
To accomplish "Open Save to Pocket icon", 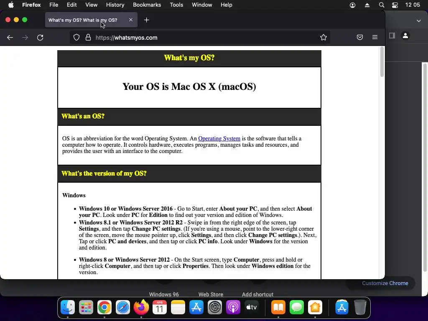I will point(360,37).
